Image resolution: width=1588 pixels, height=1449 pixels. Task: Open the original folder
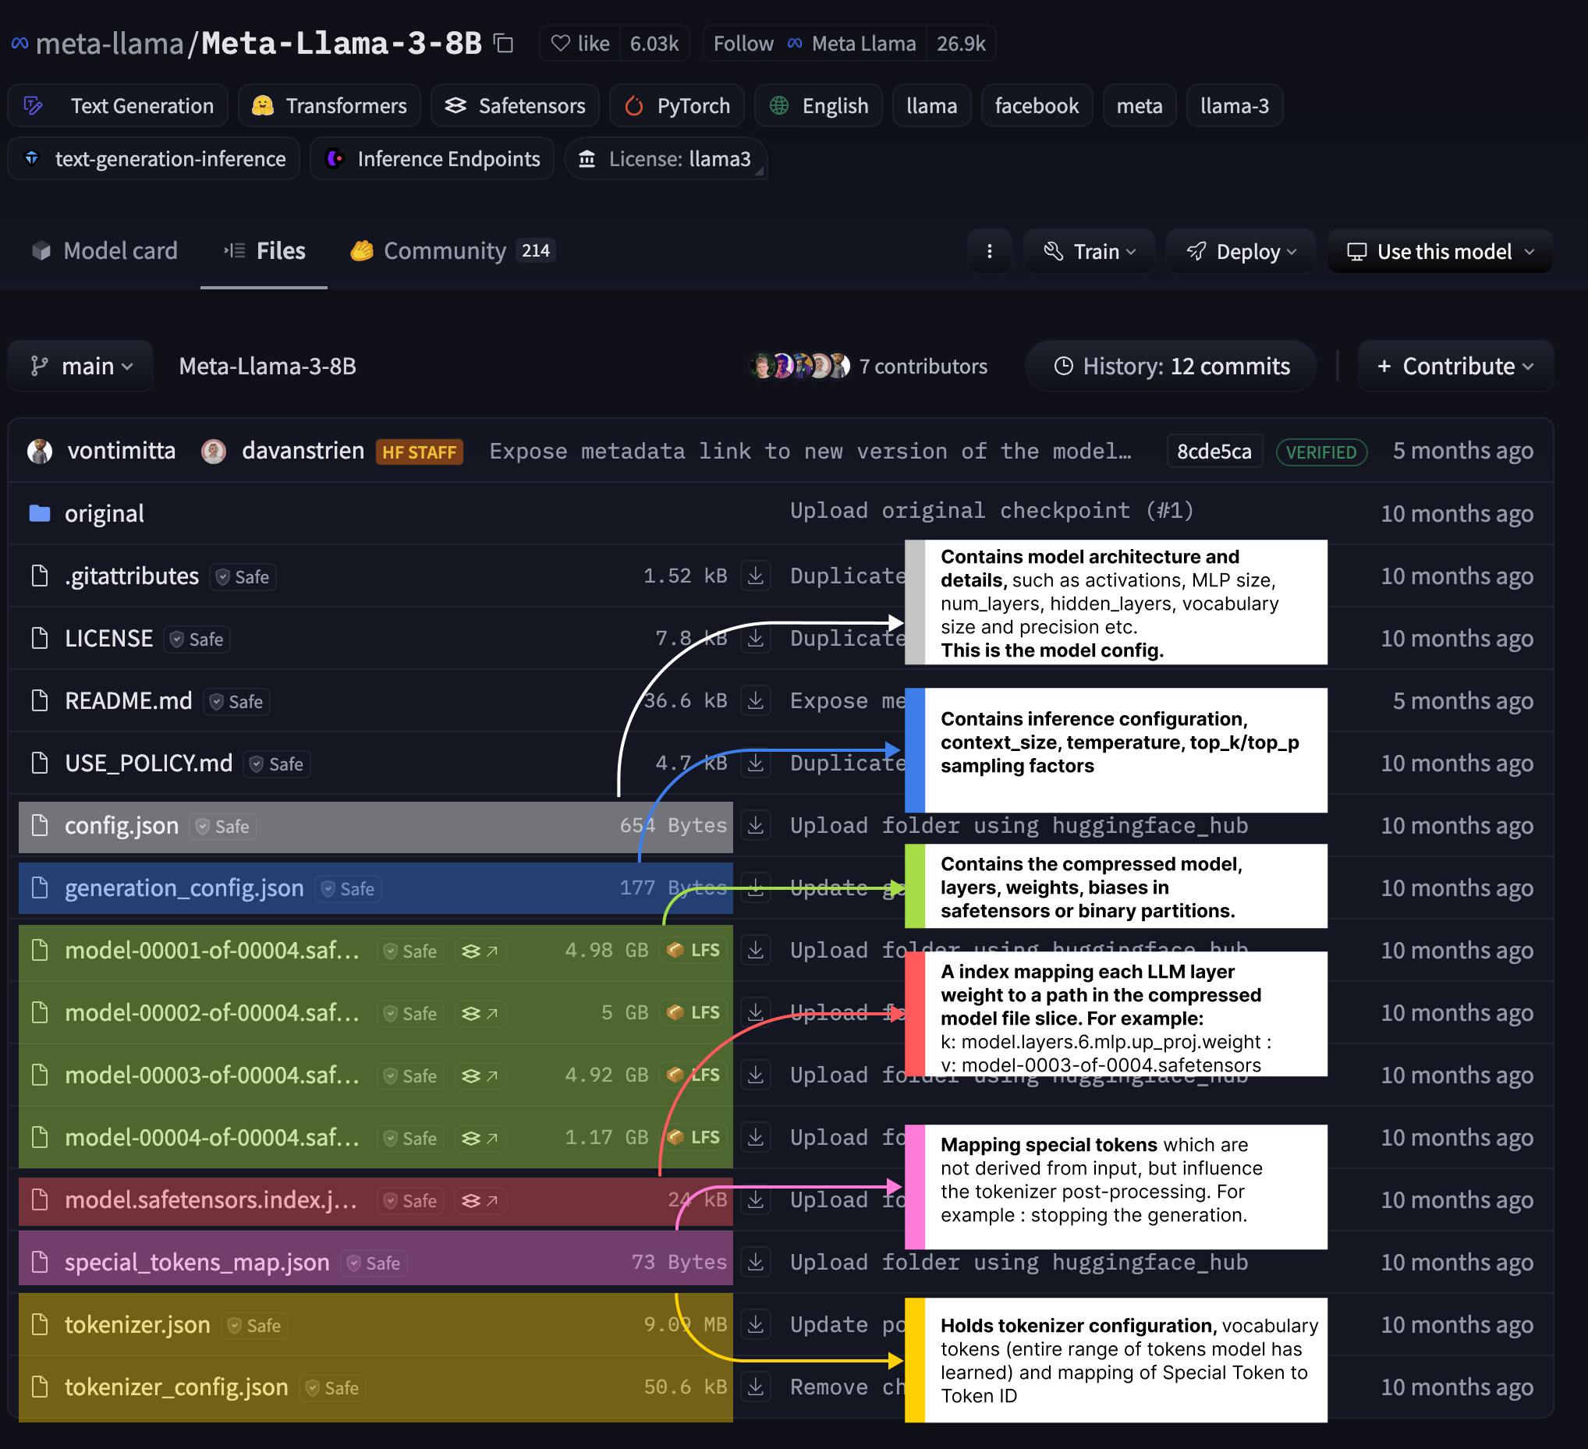104,513
